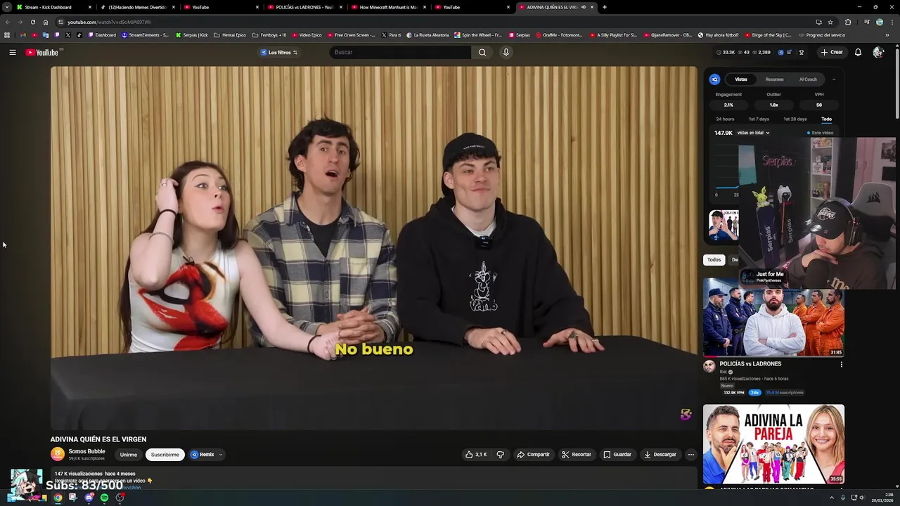Open Spotify from the taskbar
The height and width of the screenshot is (506, 900).
tap(104, 498)
